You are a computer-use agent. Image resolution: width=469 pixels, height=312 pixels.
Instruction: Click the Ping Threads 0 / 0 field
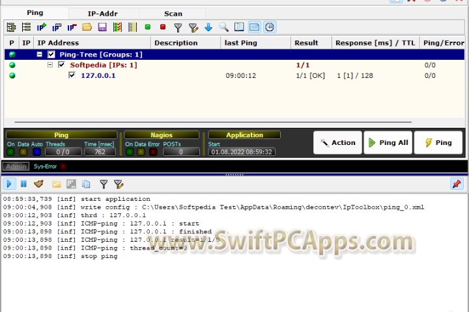(x=63, y=152)
